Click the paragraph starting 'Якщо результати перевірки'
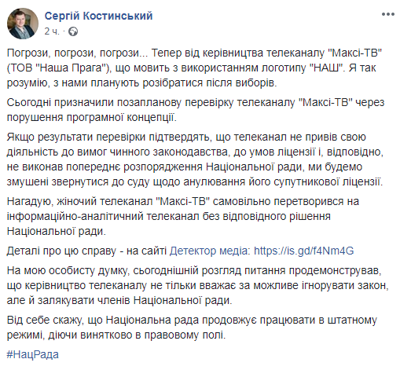This screenshot has height=370, width=400. coord(195,159)
